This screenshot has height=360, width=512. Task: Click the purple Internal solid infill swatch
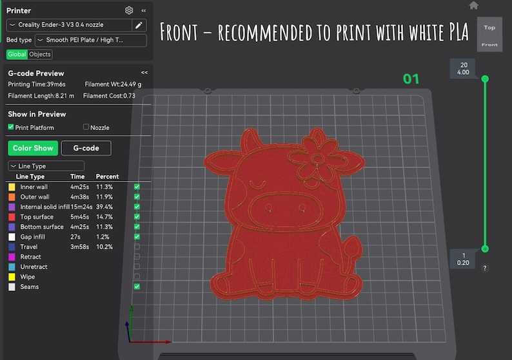pos(12,207)
